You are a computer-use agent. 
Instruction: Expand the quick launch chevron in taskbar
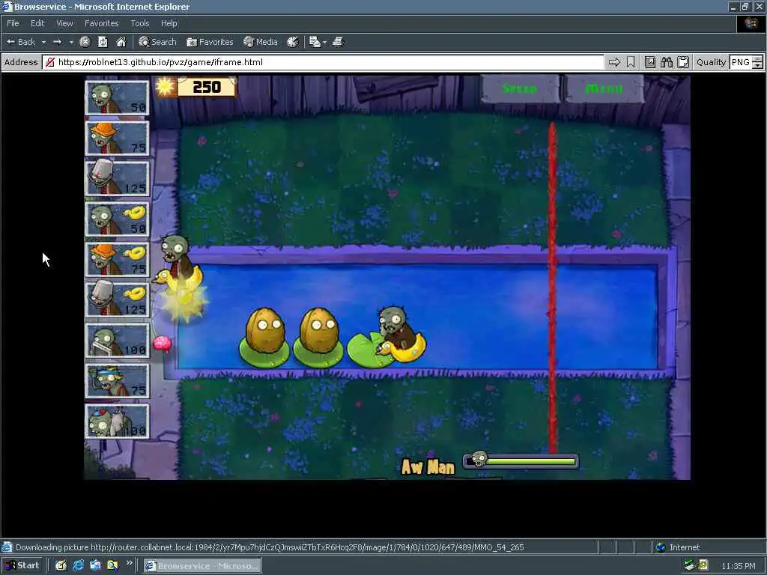[x=129, y=563]
